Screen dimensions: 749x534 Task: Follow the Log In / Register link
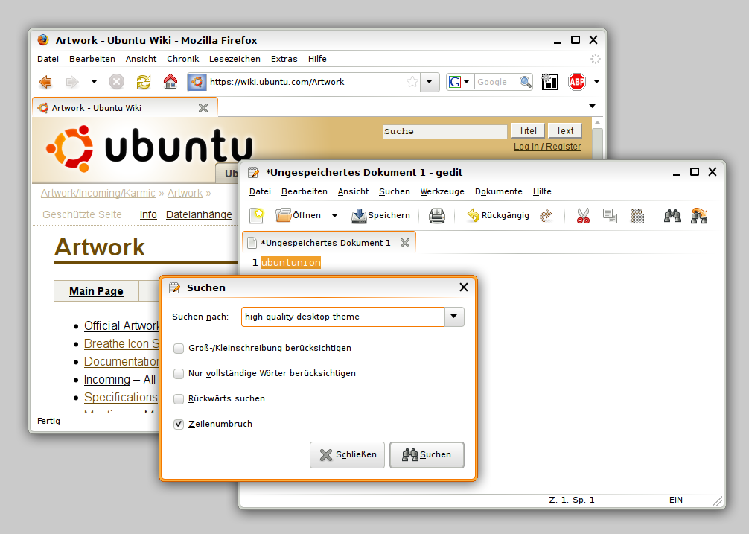pos(546,147)
